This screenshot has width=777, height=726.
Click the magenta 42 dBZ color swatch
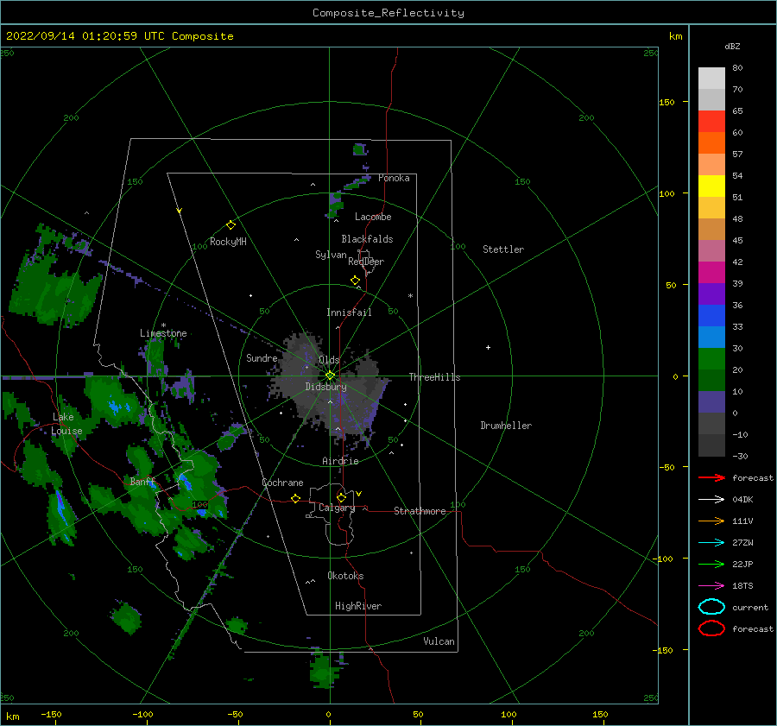coord(711,272)
